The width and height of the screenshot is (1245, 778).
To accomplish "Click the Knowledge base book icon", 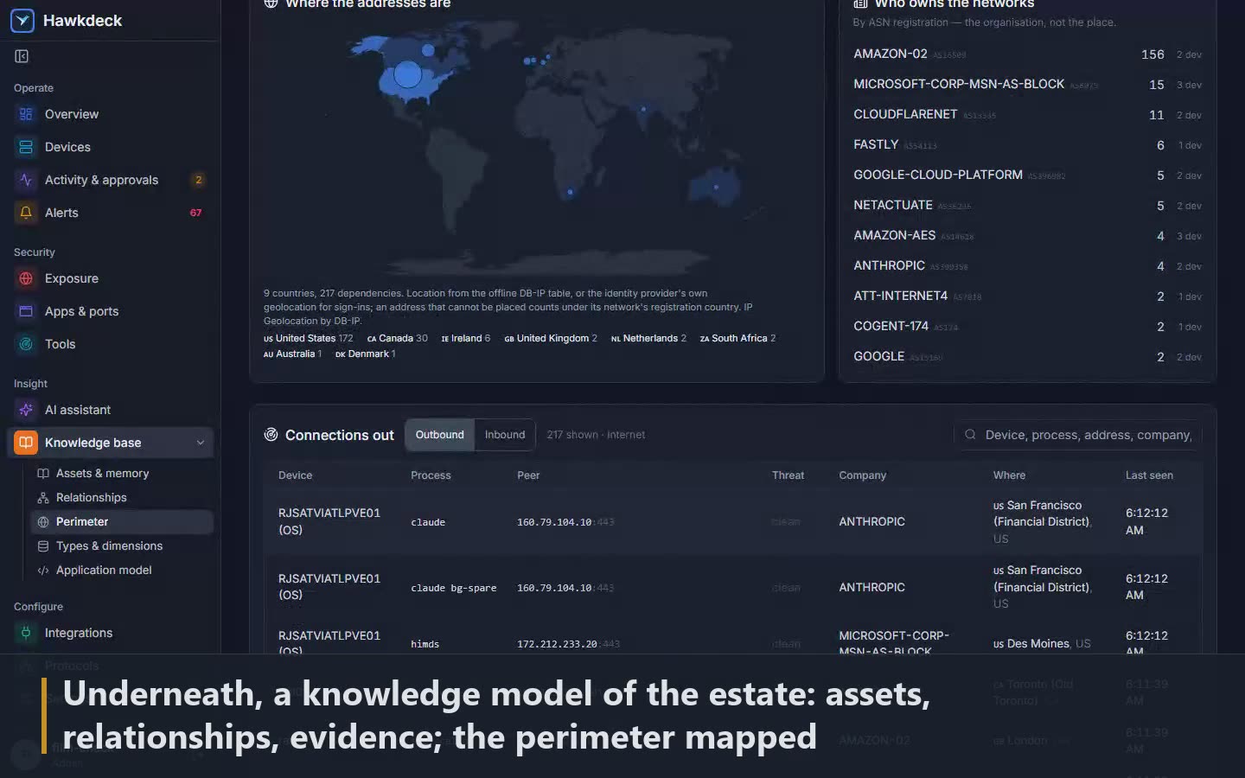I will point(26,443).
